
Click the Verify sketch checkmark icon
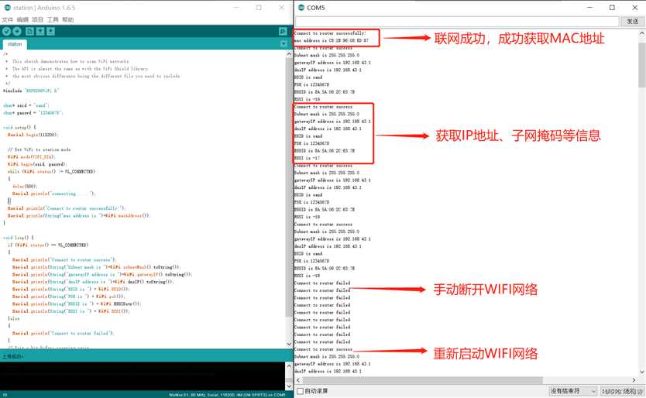(x=6, y=31)
